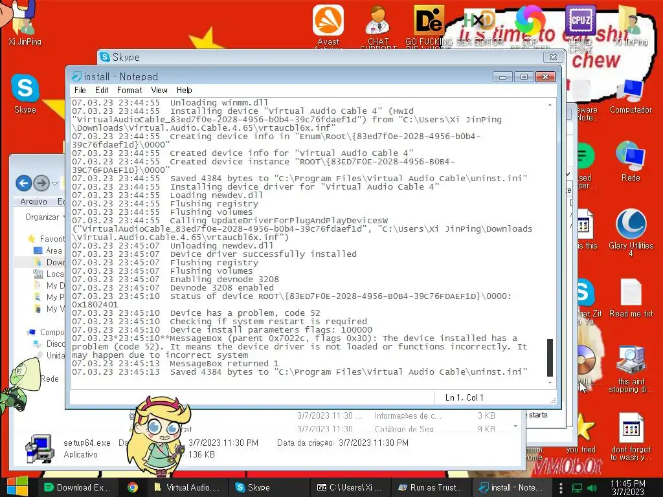Click the Notepad scrollbar down arrow
The image size is (663, 497).
[550, 382]
